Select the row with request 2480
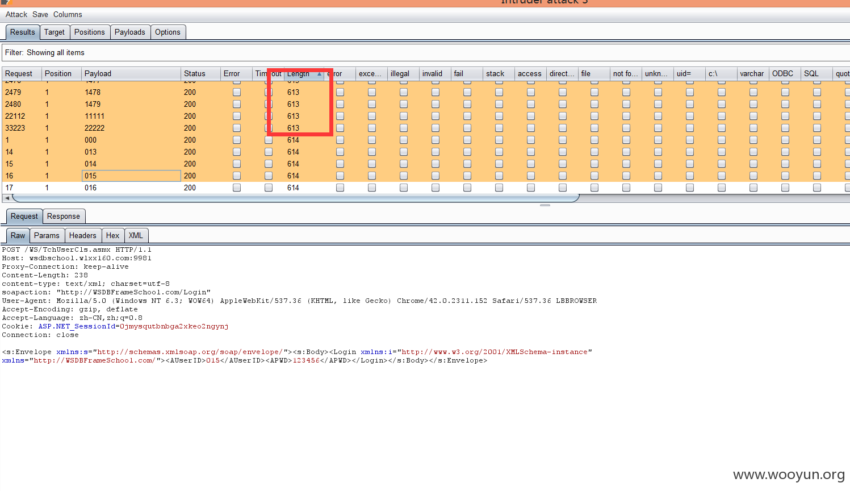This screenshot has height=491, width=850. pos(426,104)
